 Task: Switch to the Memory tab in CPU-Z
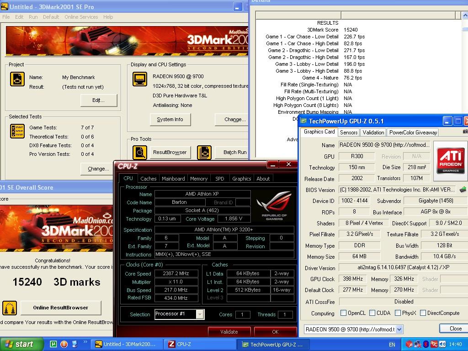click(x=199, y=179)
